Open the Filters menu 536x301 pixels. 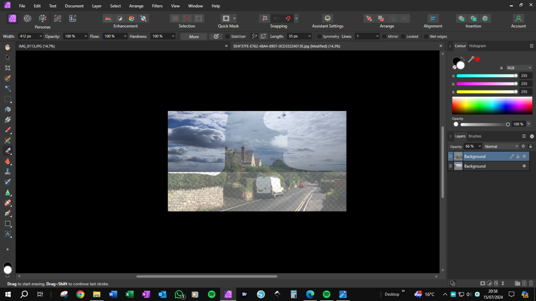pyautogui.click(x=157, y=6)
